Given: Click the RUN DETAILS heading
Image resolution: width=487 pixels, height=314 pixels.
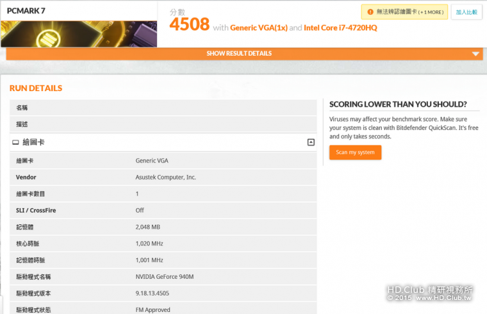Looking at the screenshot, I should click(36, 88).
